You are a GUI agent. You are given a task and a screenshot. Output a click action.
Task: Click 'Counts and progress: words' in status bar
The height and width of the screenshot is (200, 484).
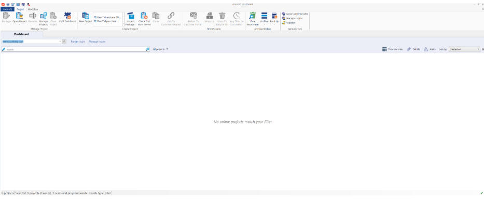(x=70, y=193)
